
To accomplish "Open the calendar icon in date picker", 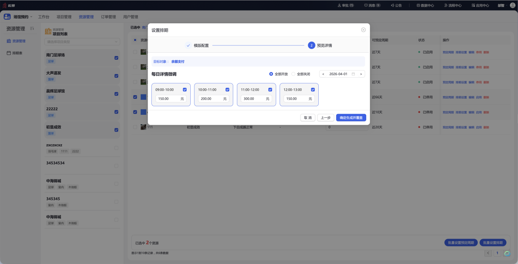I will 353,74.
